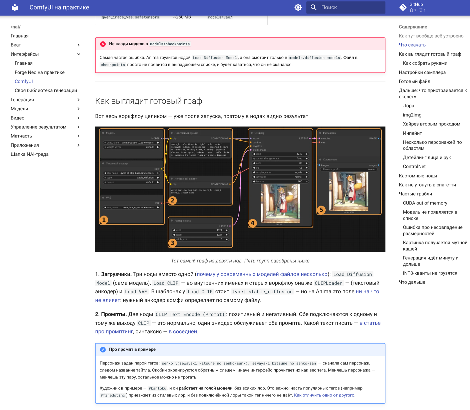Expand the Управление результатом section chevron
Viewport: 470px width, 410px height.
(x=79, y=127)
